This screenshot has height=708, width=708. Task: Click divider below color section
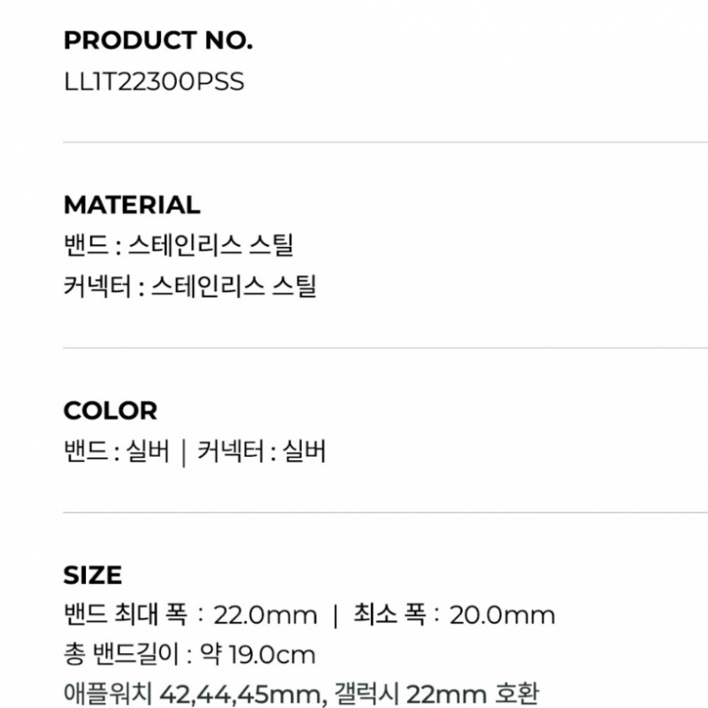(386, 512)
